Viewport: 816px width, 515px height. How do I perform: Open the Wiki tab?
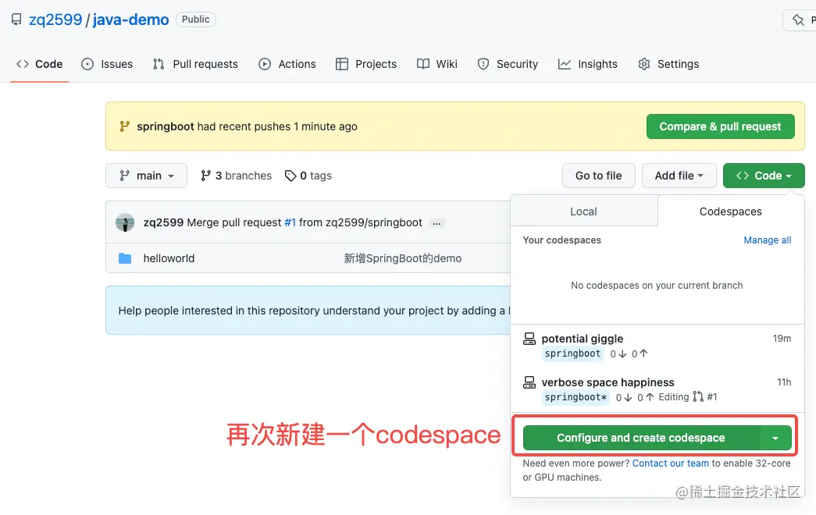click(437, 64)
